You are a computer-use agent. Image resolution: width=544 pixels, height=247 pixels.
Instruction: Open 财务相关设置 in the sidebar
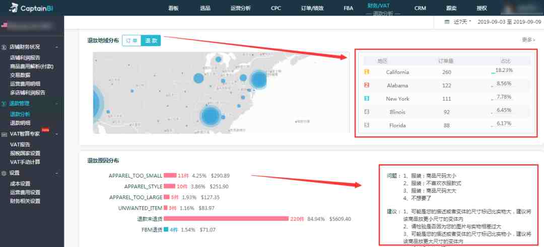coord(25,201)
